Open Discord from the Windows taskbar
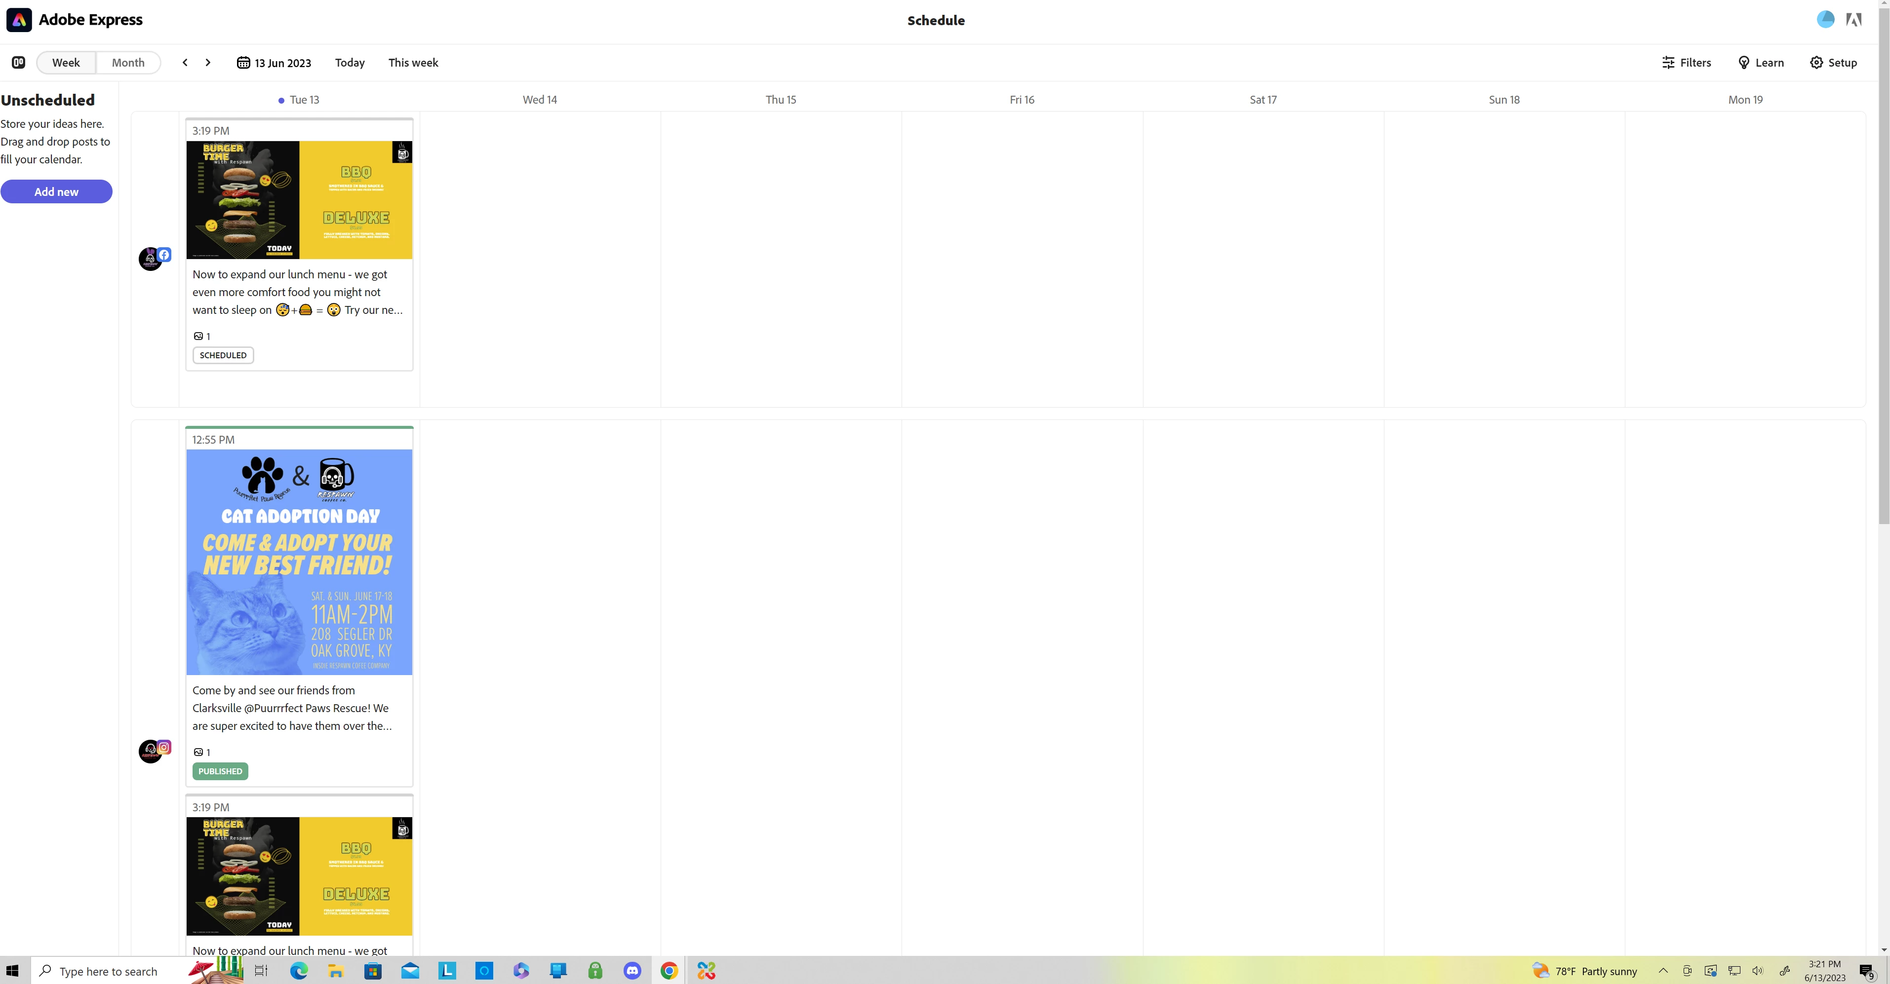 pyautogui.click(x=631, y=971)
